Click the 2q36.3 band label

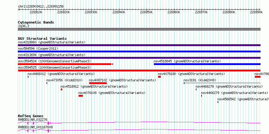pos(24,26)
